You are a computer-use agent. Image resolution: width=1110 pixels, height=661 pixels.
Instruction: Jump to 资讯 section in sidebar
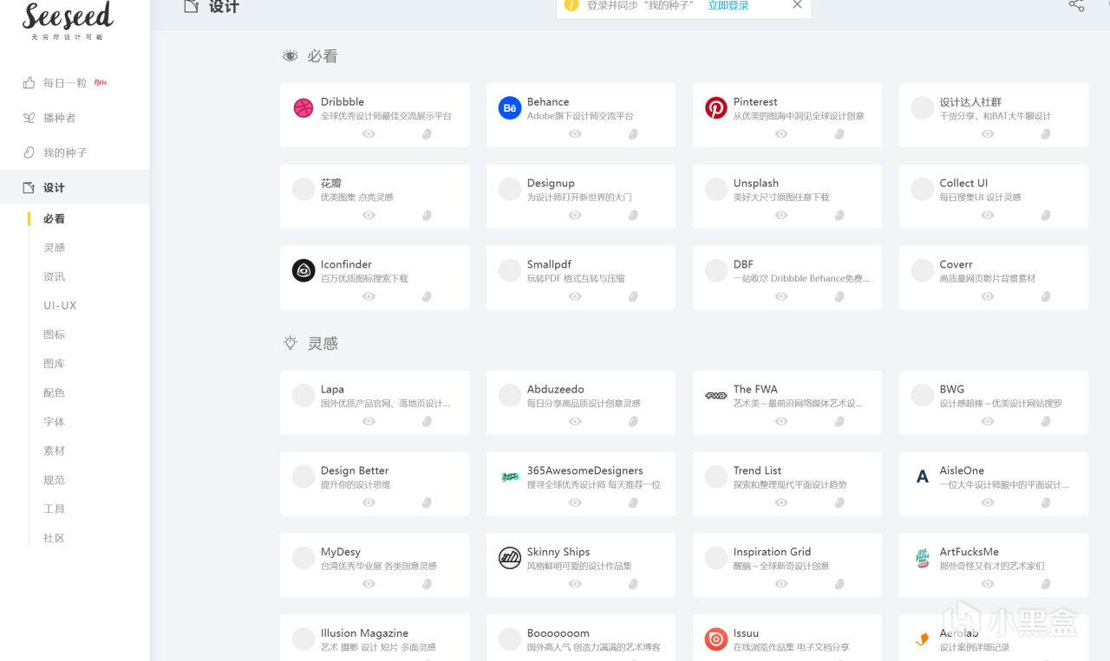(54, 277)
